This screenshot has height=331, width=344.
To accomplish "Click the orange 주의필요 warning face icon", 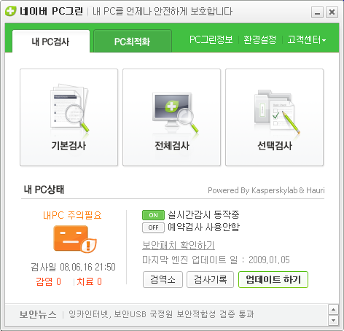I will point(75,239).
